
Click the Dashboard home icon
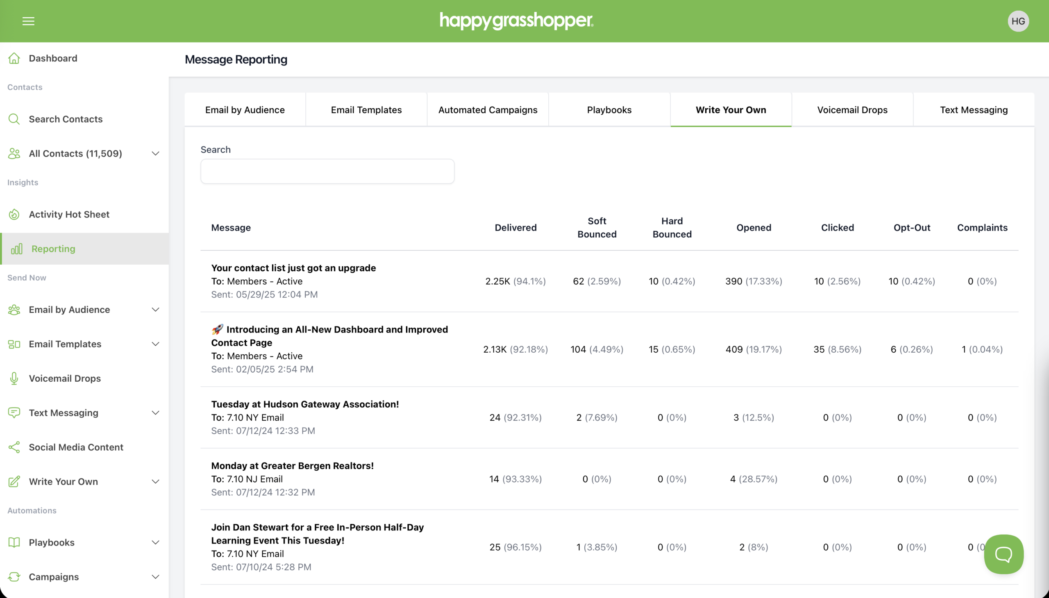click(x=14, y=58)
